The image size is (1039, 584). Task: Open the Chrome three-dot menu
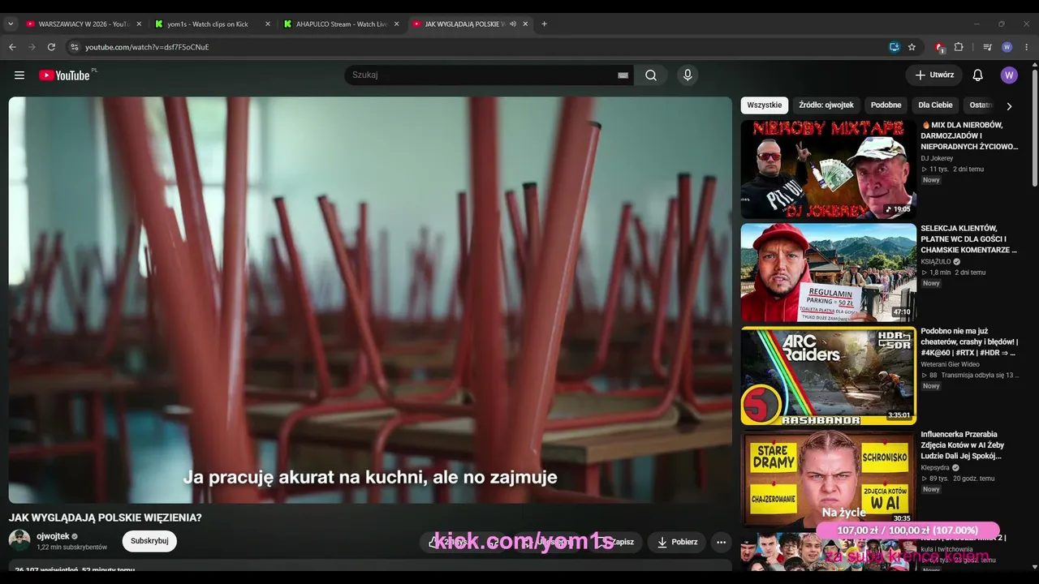pyautogui.click(x=1026, y=47)
